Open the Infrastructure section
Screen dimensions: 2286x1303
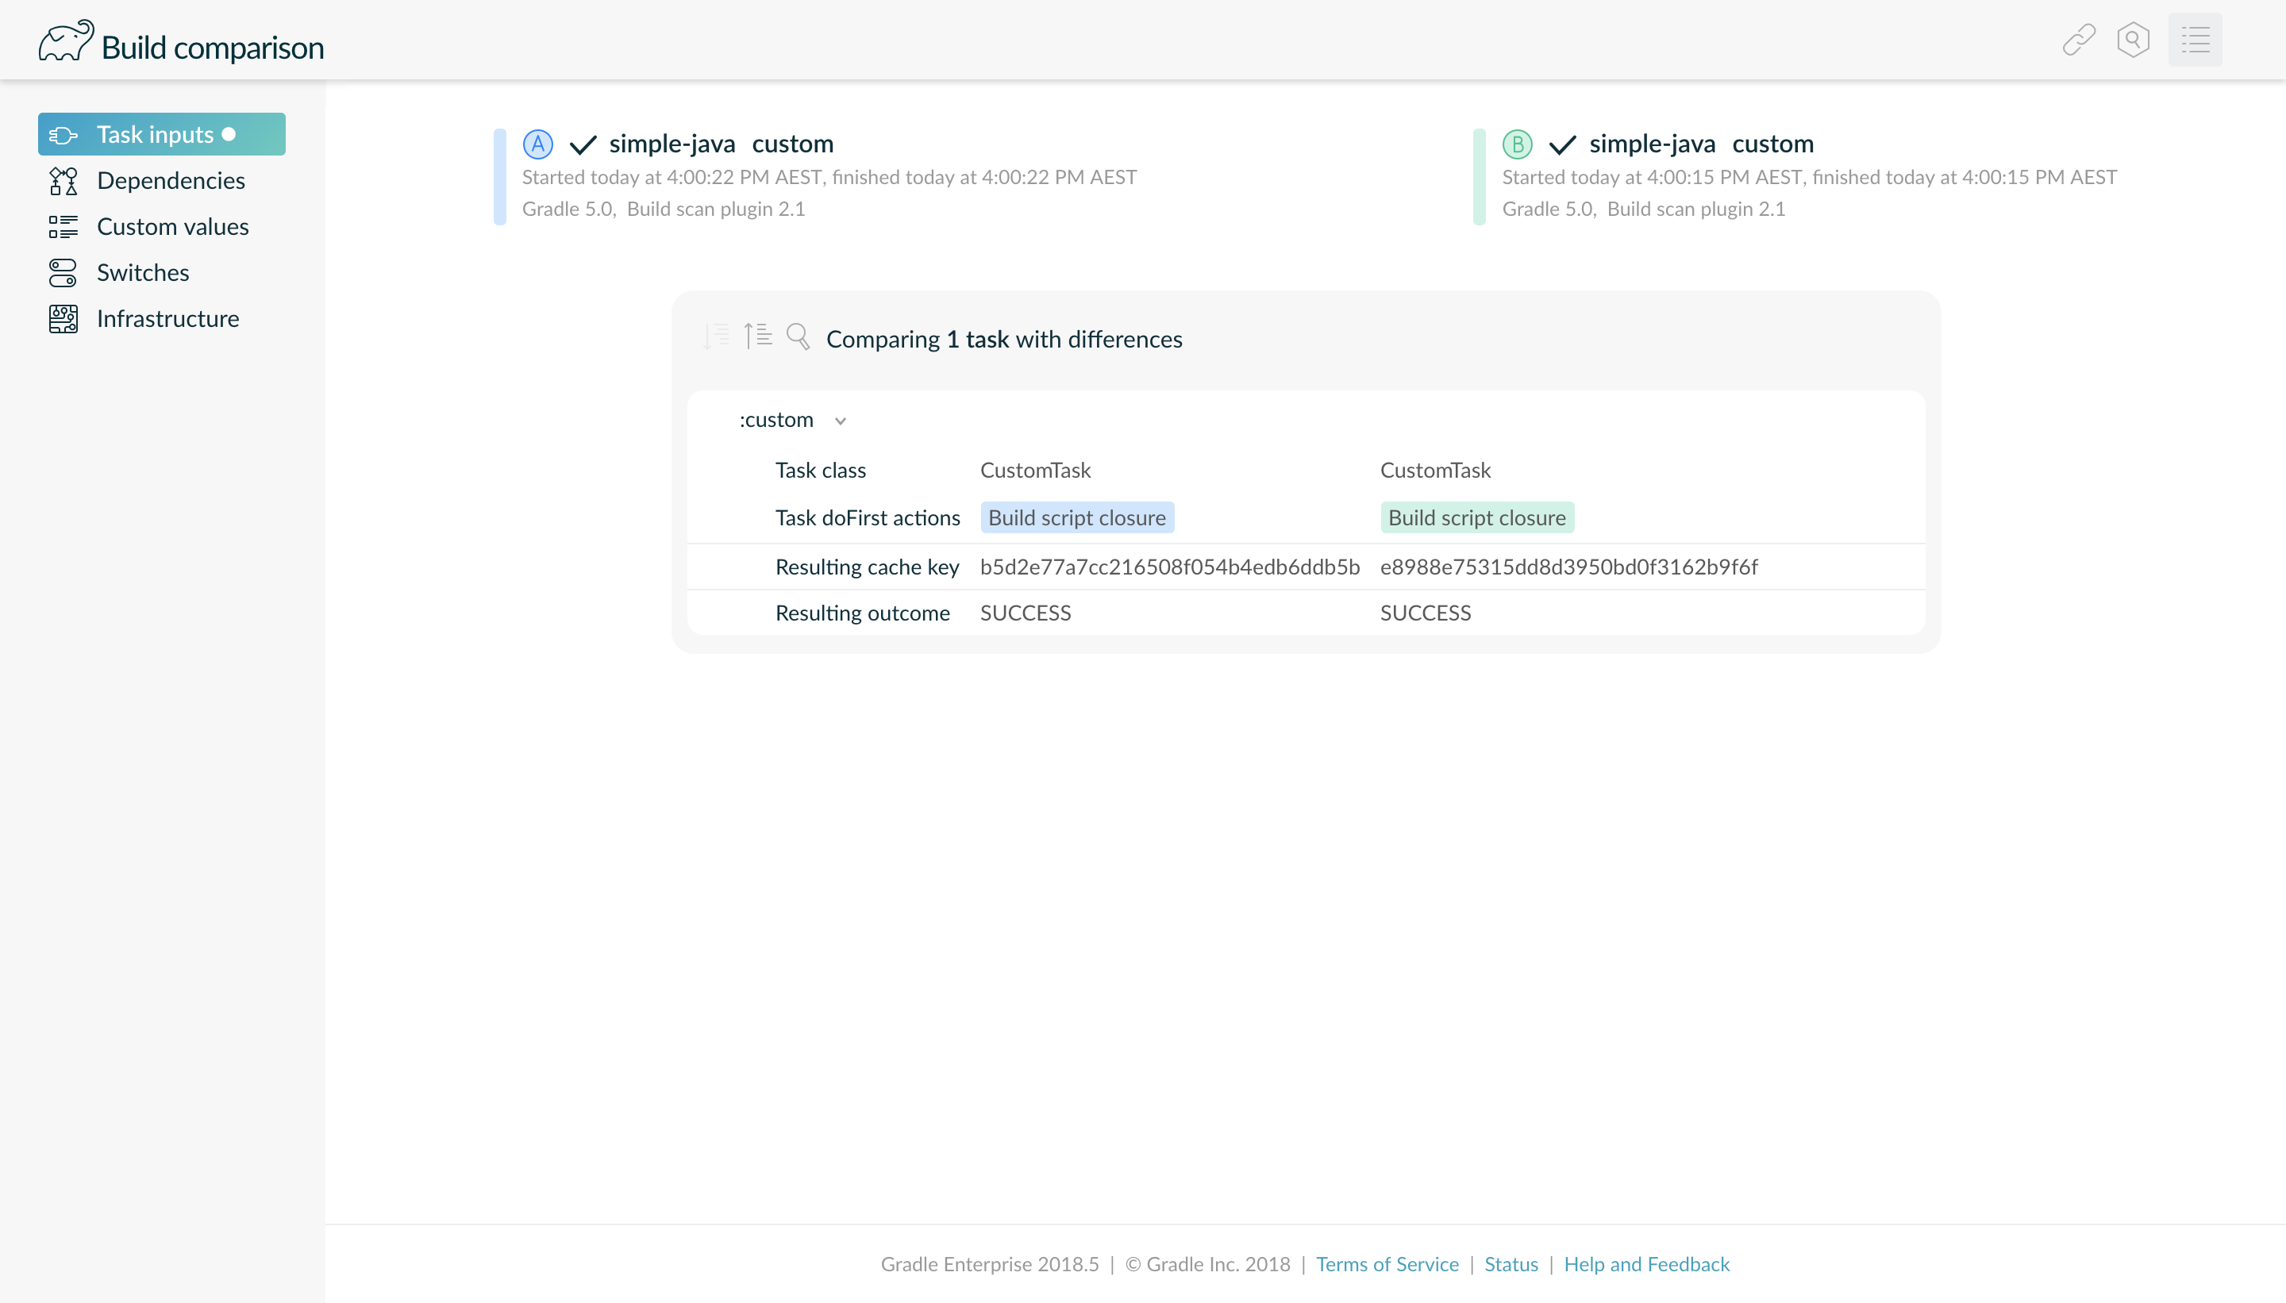(x=168, y=318)
